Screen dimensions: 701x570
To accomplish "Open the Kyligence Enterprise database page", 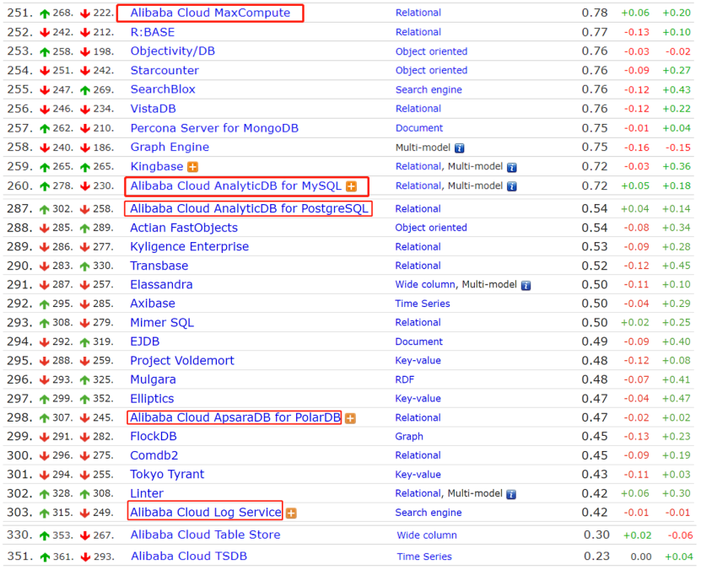I will [x=189, y=247].
